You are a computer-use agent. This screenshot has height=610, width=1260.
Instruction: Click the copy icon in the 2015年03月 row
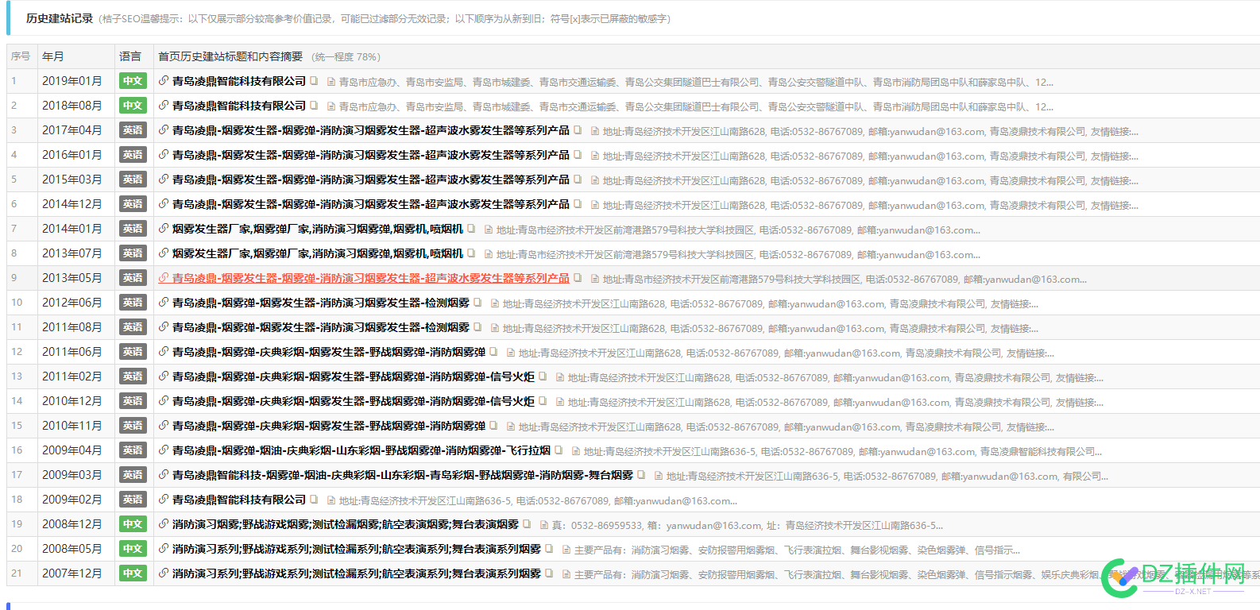click(x=578, y=180)
